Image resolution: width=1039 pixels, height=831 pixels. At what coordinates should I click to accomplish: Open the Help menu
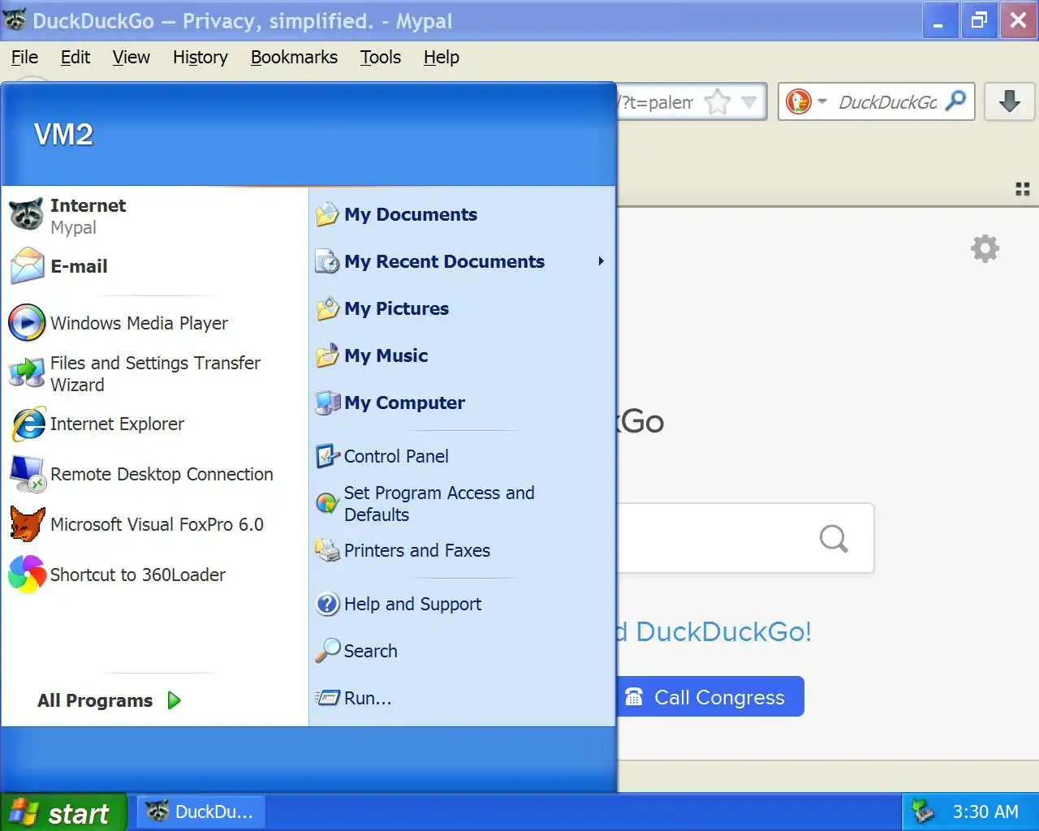coord(442,57)
